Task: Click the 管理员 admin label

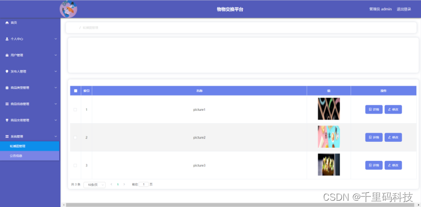Action: [x=381, y=9]
